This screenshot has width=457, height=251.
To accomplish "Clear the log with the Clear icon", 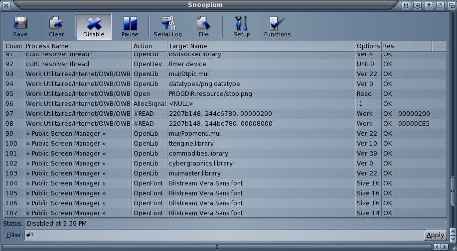I will pyautogui.click(x=56, y=26).
